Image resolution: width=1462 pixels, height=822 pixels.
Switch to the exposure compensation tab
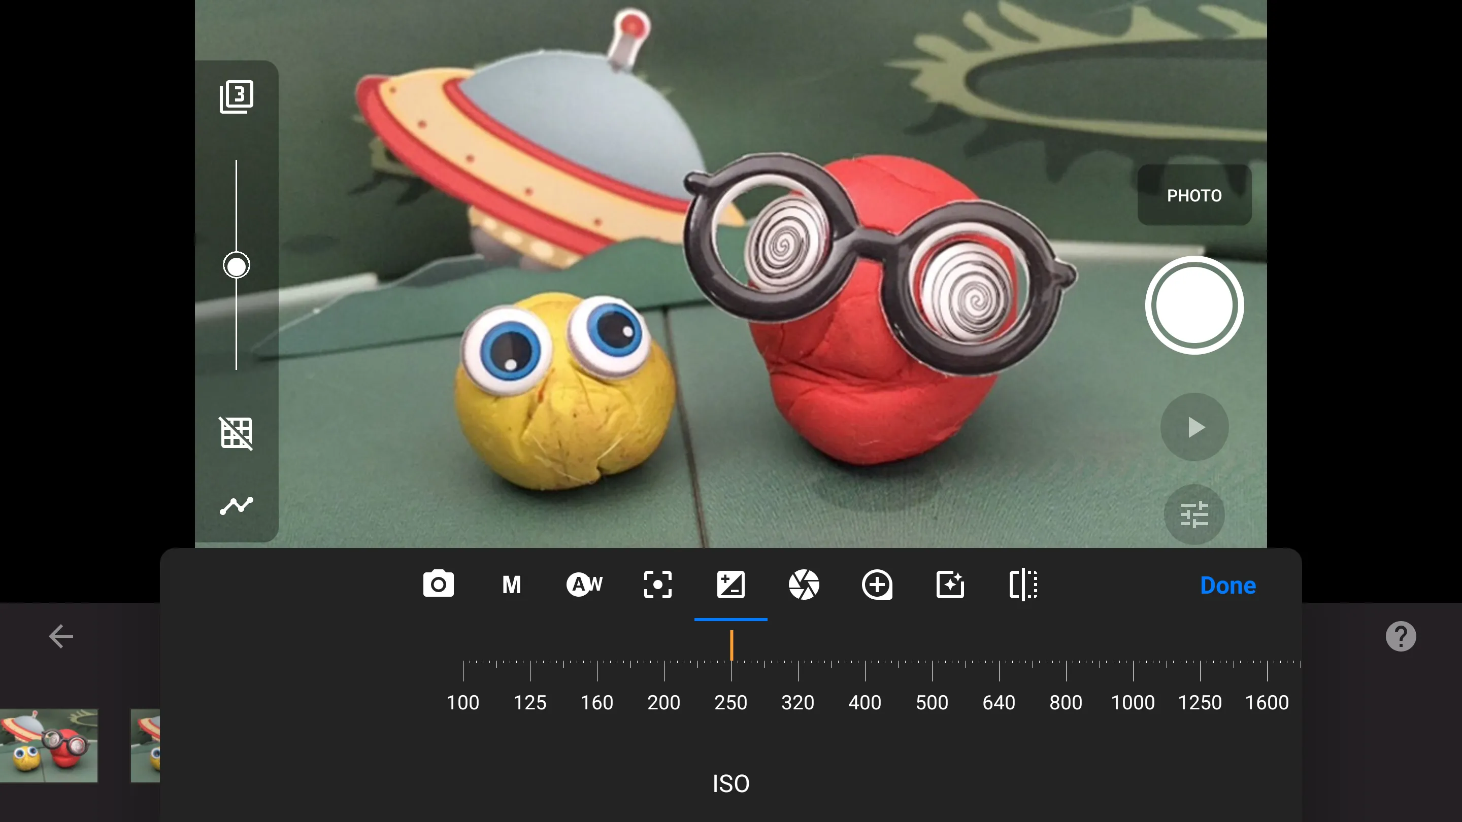click(x=730, y=585)
